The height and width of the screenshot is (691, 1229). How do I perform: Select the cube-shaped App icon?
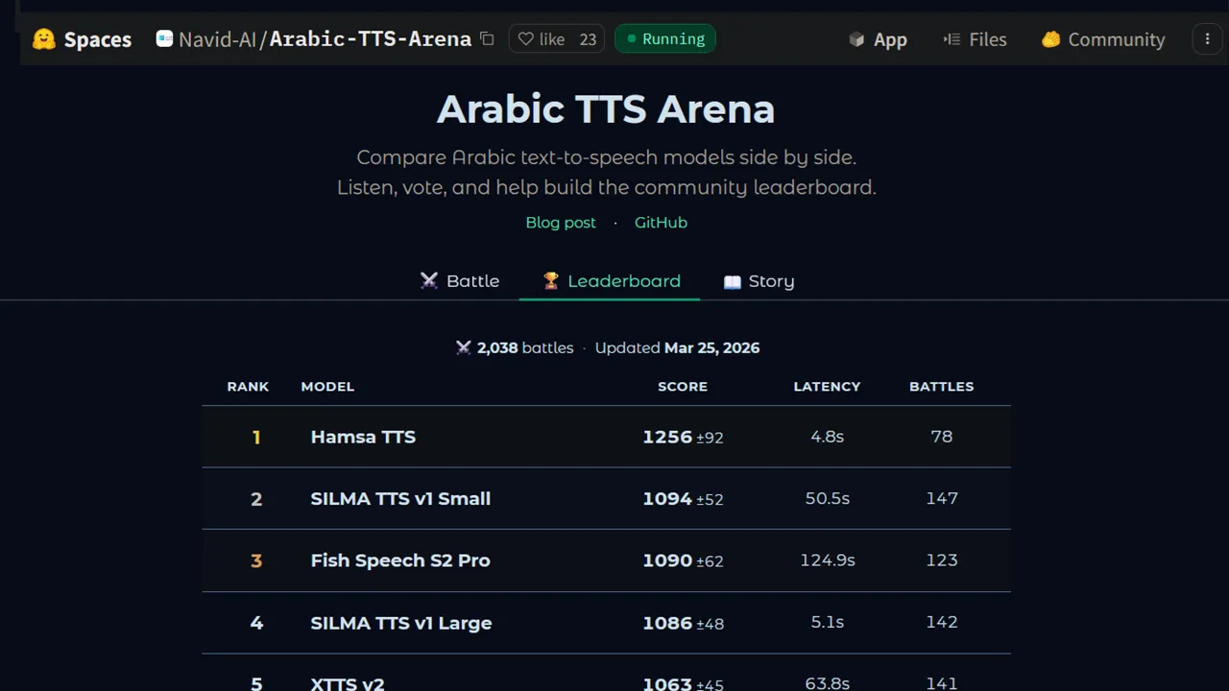856,39
